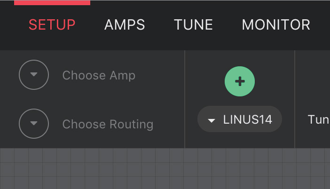This screenshot has width=330, height=189.
Task: Switch to the SETUP tab
Action: [52, 24]
